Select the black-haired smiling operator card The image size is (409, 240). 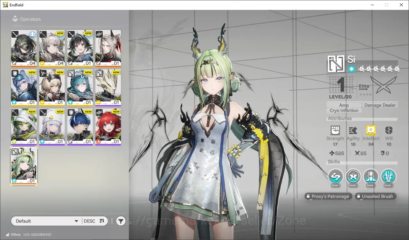coord(80,49)
